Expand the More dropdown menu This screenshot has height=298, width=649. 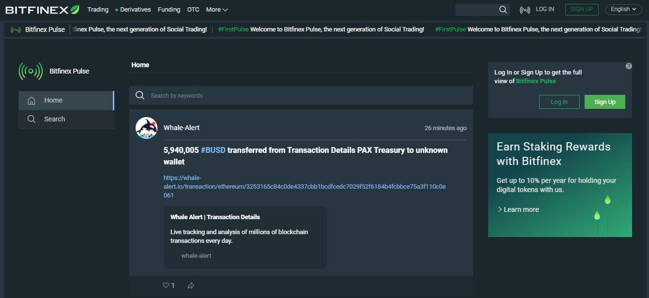(x=217, y=9)
